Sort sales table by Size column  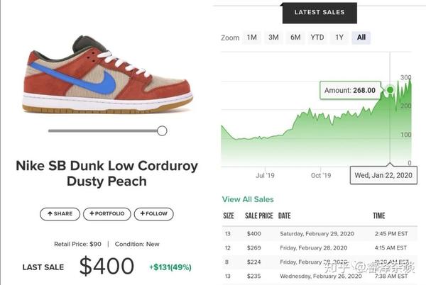click(x=229, y=216)
